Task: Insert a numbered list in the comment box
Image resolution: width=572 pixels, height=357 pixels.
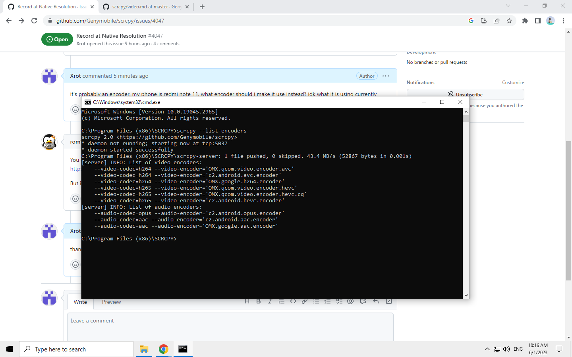Action: 327,301
